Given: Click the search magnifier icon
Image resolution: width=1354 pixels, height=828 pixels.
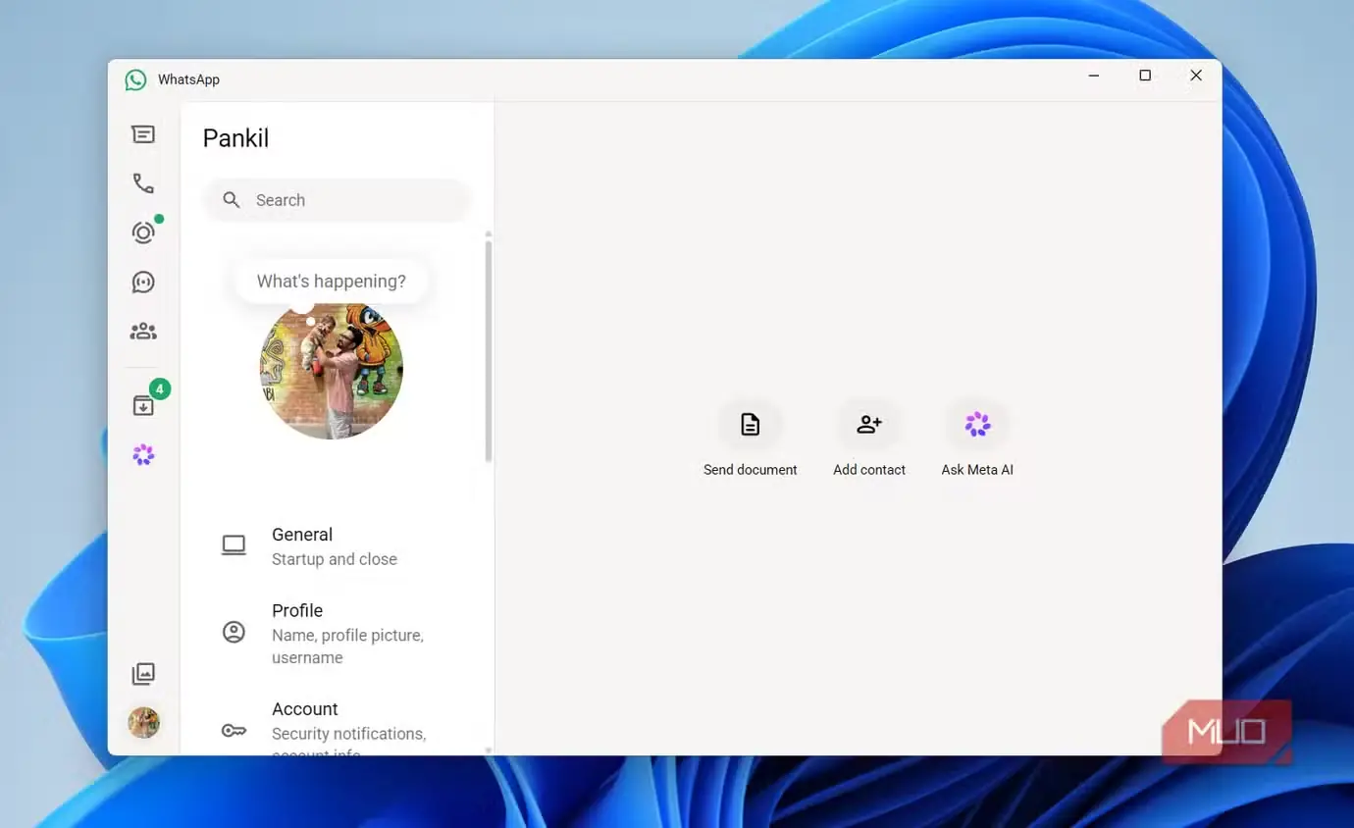Looking at the screenshot, I should pos(232,200).
